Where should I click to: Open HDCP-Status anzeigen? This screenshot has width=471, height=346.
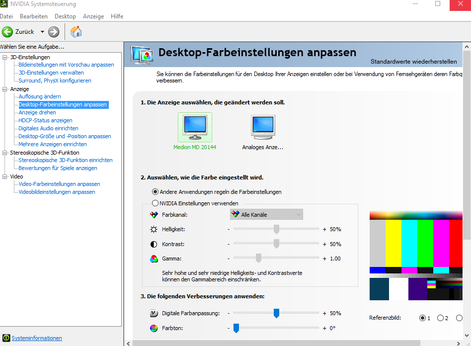(45, 120)
